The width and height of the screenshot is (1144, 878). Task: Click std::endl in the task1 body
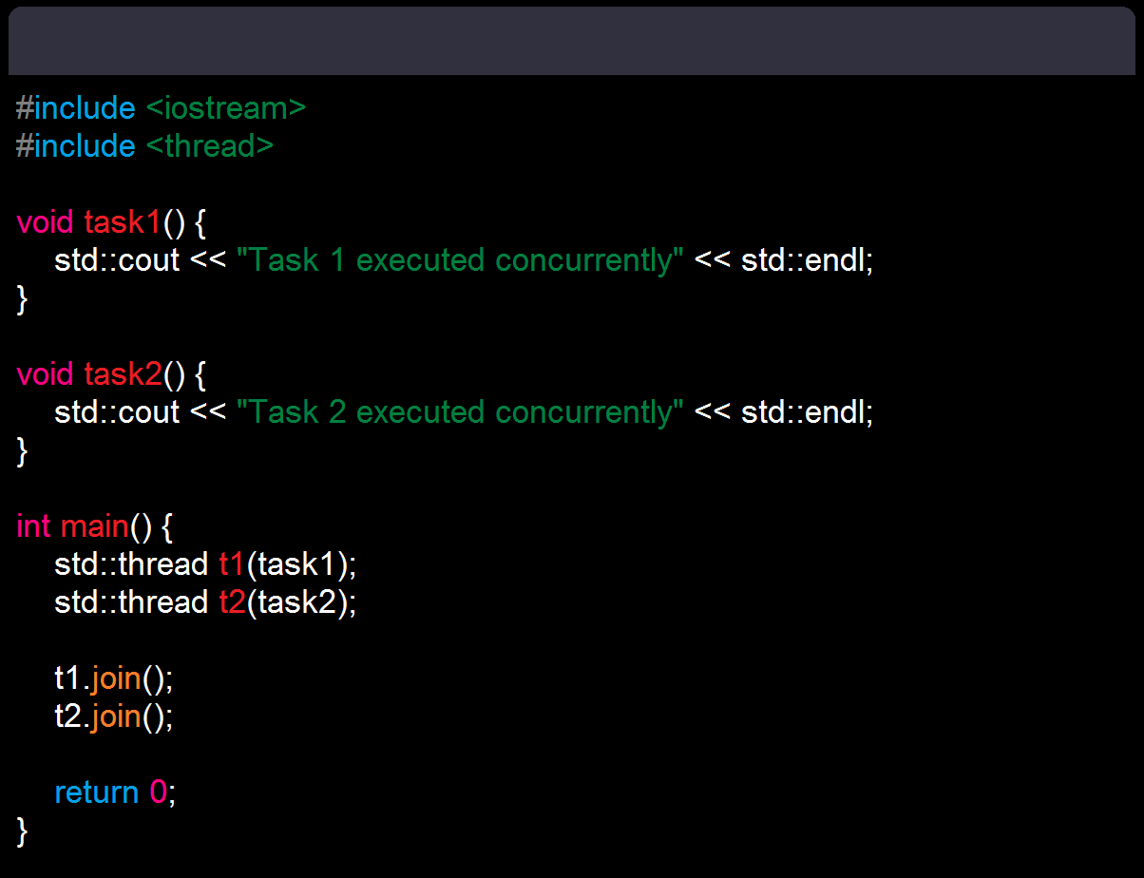point(803,260)
